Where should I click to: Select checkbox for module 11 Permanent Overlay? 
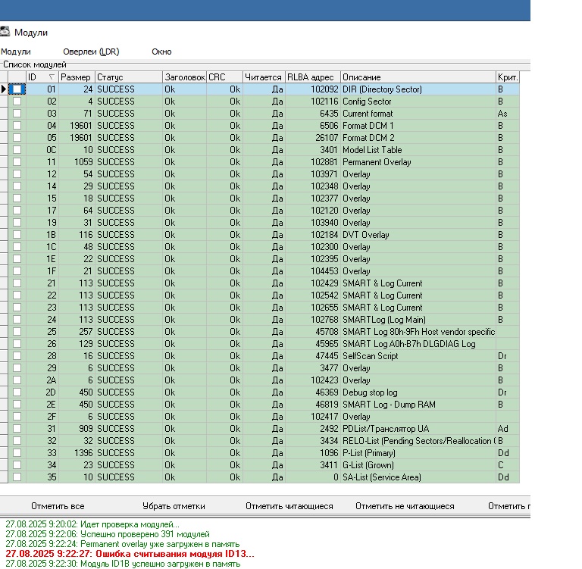coord(17,162)
